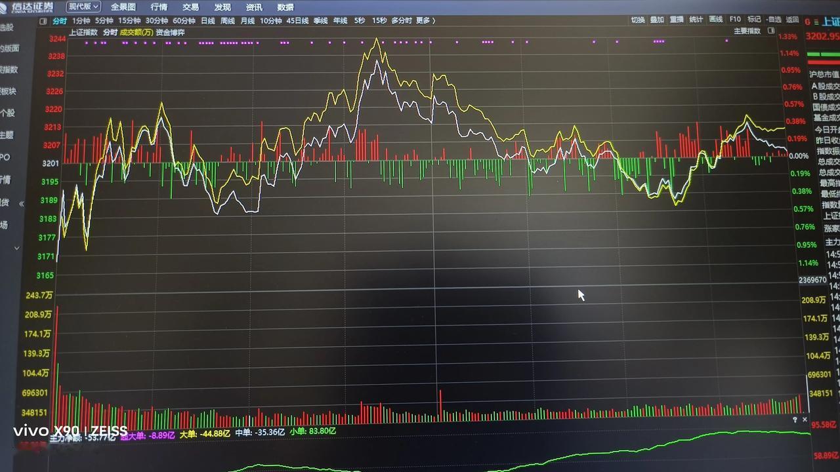The height and width of the screenshot is (472, 840).
Task: Switch to the 15秒 period
Action: coord(379,21)
